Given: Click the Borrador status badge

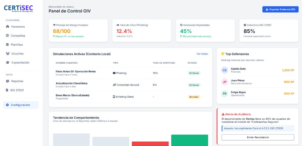Looking at the screenshot, I should (x=194, y=97).
